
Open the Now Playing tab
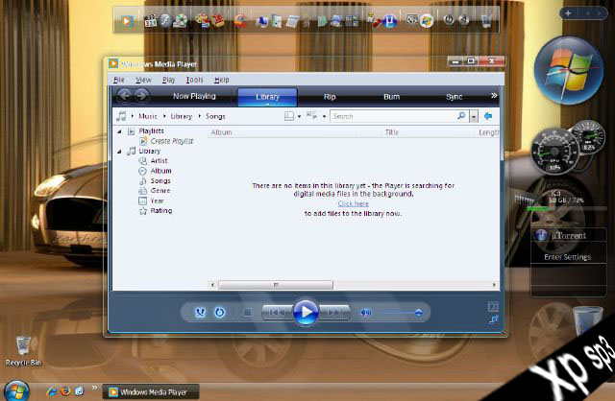click(x=194, y=96)
